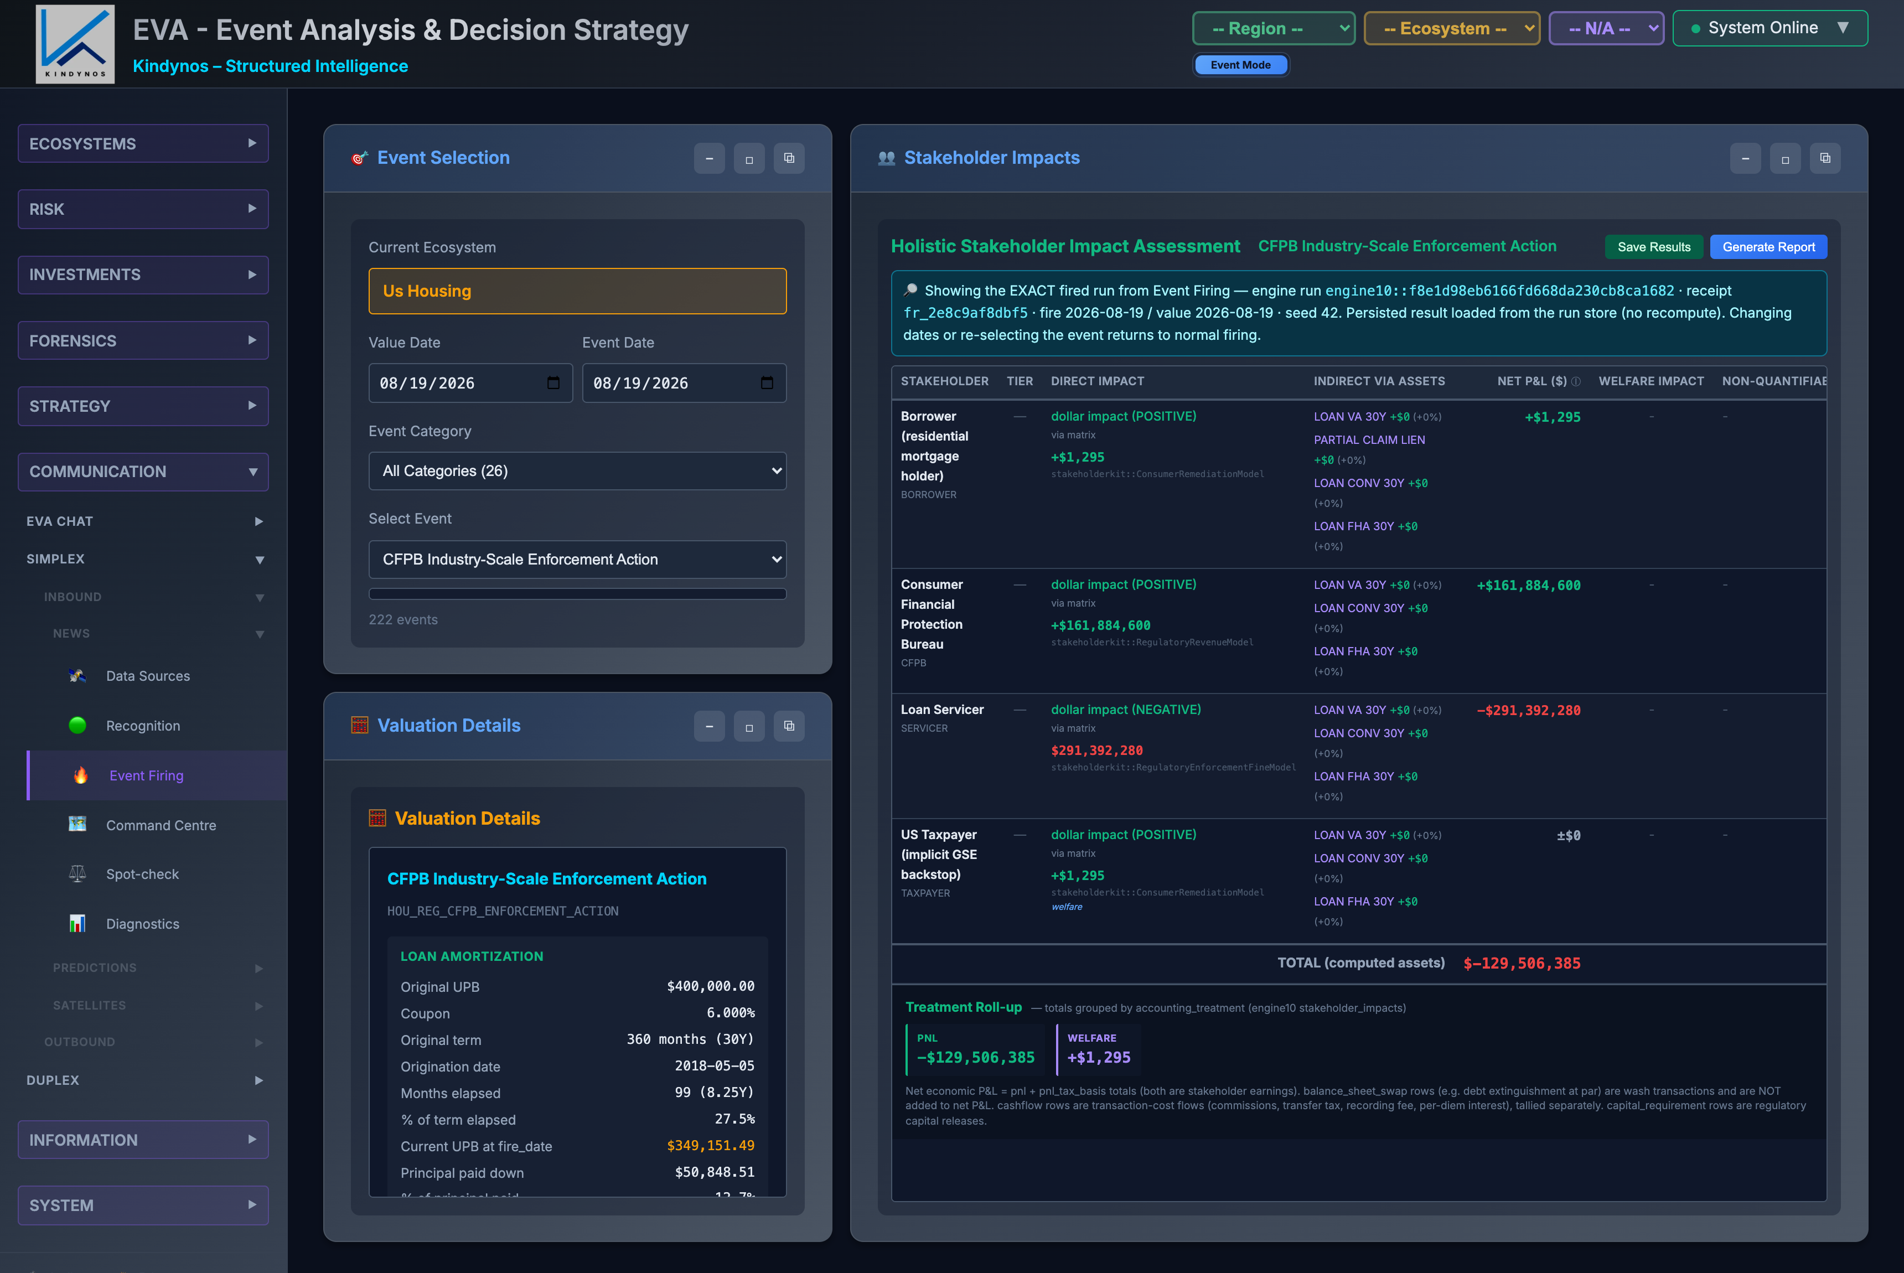
Task: Open the Ecosystem dropdown in the header
Action: coord(1452,28)
